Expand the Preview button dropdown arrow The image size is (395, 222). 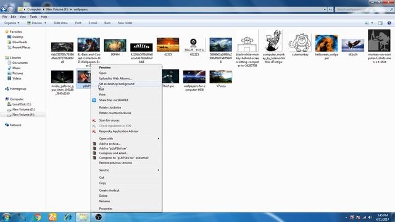45,23
